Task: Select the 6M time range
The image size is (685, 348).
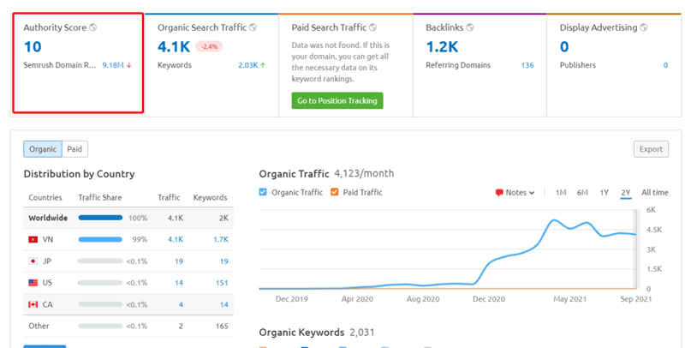Action: pos(582,193)
